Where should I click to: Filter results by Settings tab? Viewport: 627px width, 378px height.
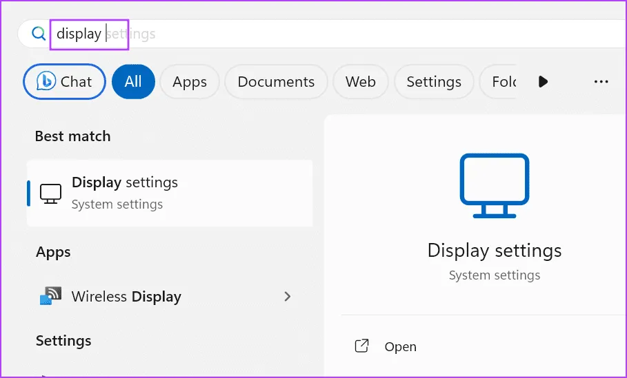click(434, 82)
